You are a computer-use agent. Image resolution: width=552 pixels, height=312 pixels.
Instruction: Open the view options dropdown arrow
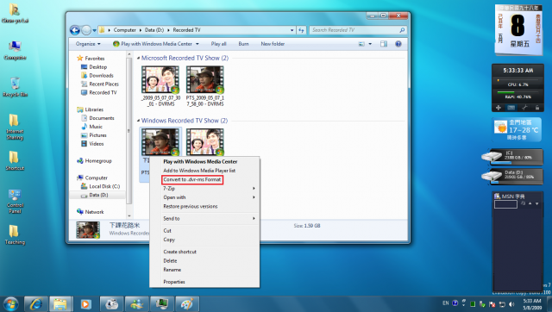tap(370, 44)
